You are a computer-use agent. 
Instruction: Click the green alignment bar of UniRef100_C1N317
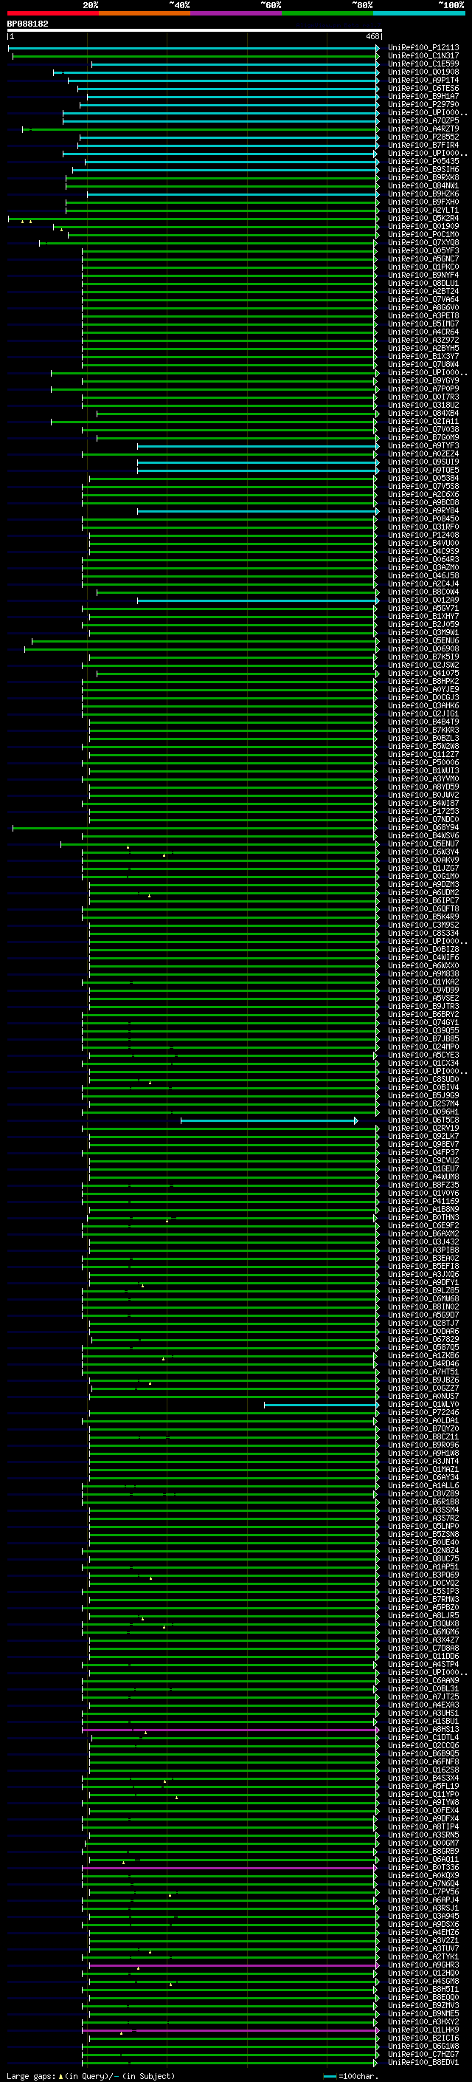(196, 56)
